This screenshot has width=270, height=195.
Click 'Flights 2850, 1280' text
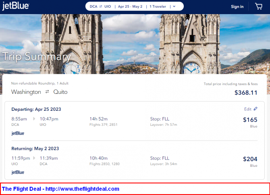click(104, 164)
